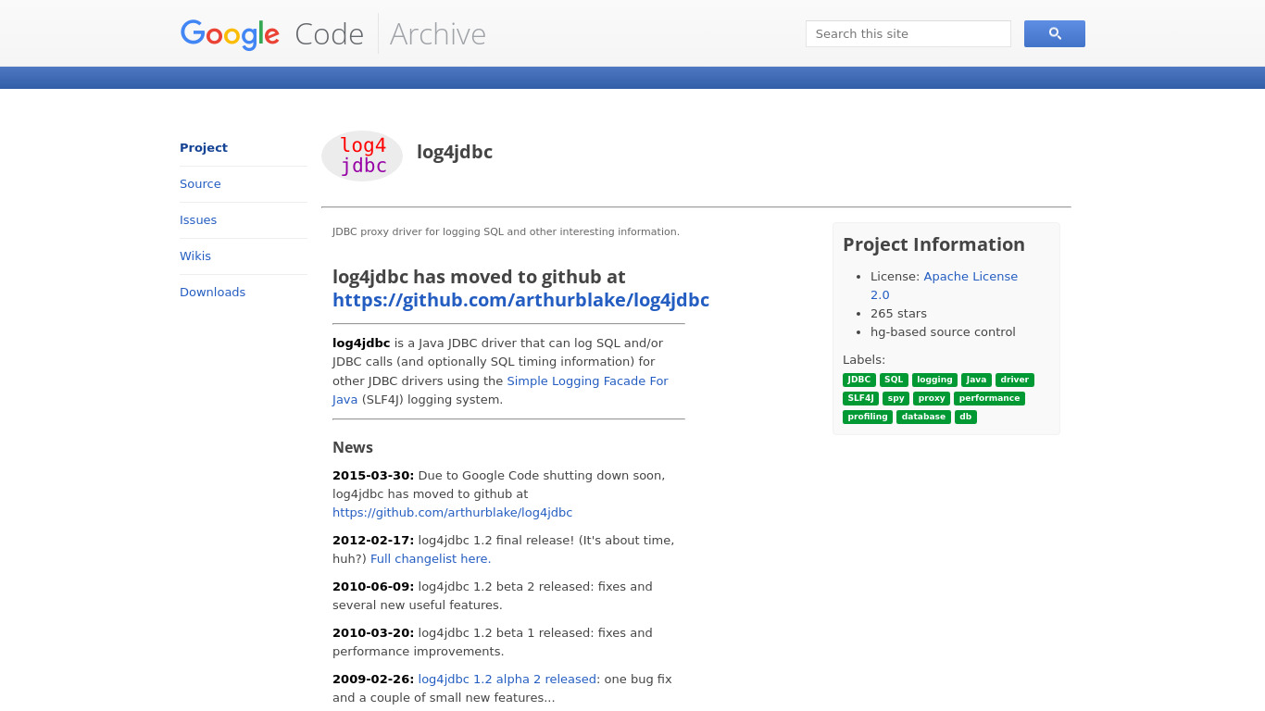The image size is (1265, 711).
Task: Click the performance label tag
Action: pyautogui.click(x=989, y=398)
